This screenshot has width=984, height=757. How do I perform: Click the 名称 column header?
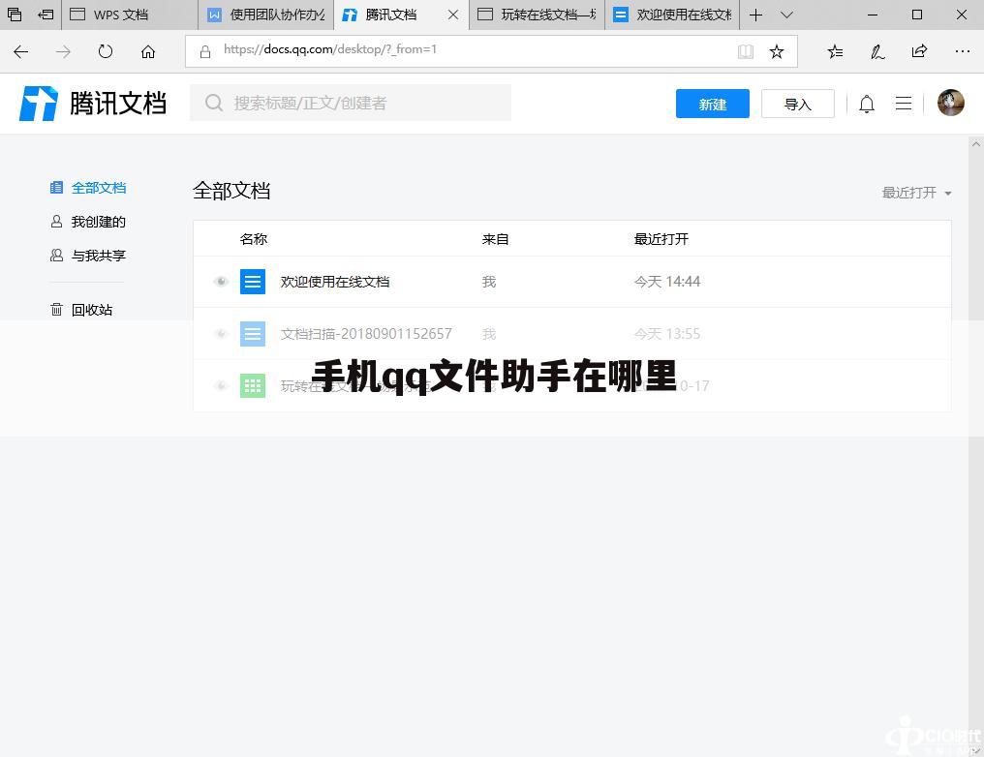coord(254,239)
